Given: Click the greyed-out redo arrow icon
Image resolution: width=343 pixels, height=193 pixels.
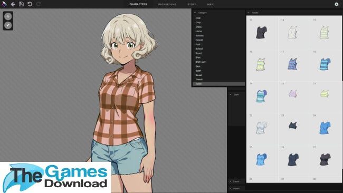Looking at the screenshot, I should point(39,4).
